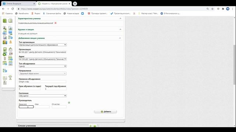This screenshot has height=132, width=236.
Task: Collapse the Характеристика ученика section
Action: pyautogui.click(x=121, y=18)
